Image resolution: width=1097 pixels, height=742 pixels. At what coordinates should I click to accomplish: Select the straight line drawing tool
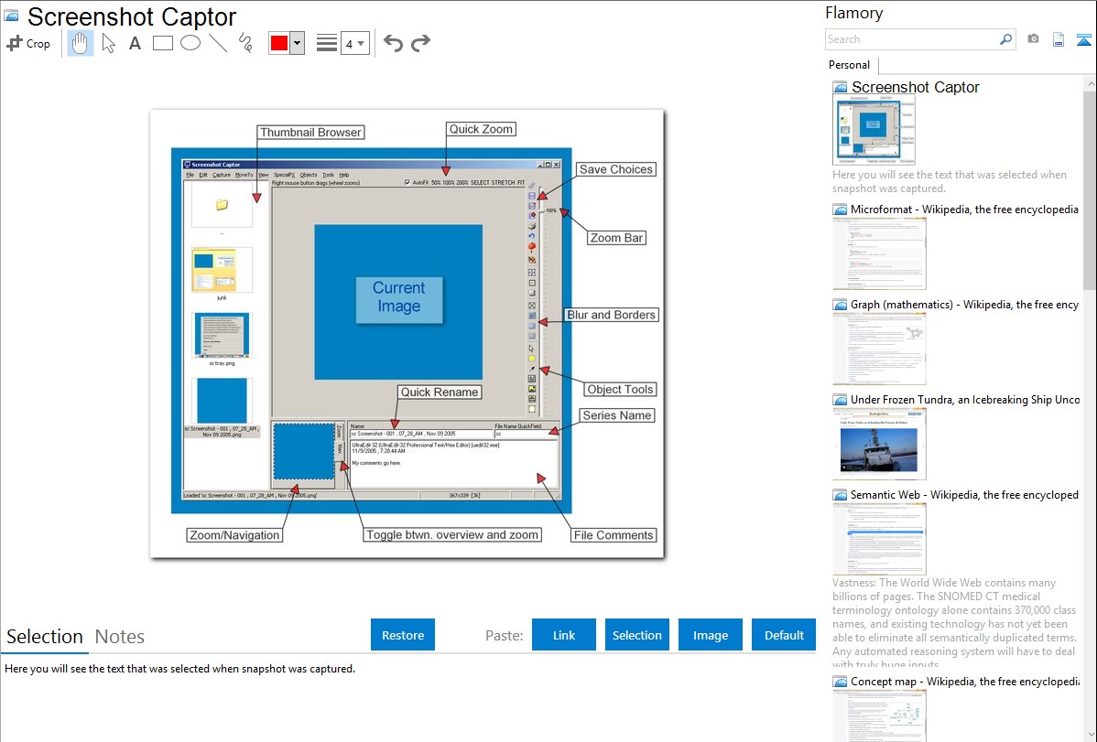[x=218, y=43]
